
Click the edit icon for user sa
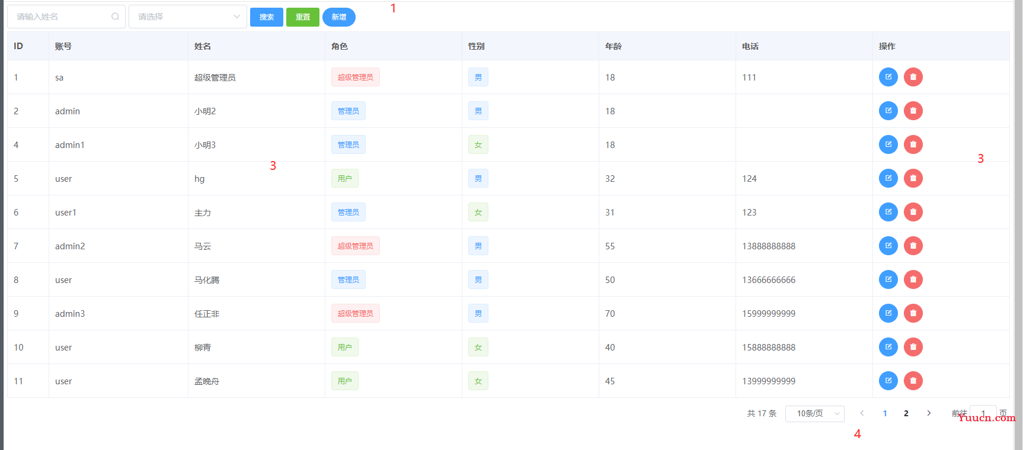coord(888,77)
